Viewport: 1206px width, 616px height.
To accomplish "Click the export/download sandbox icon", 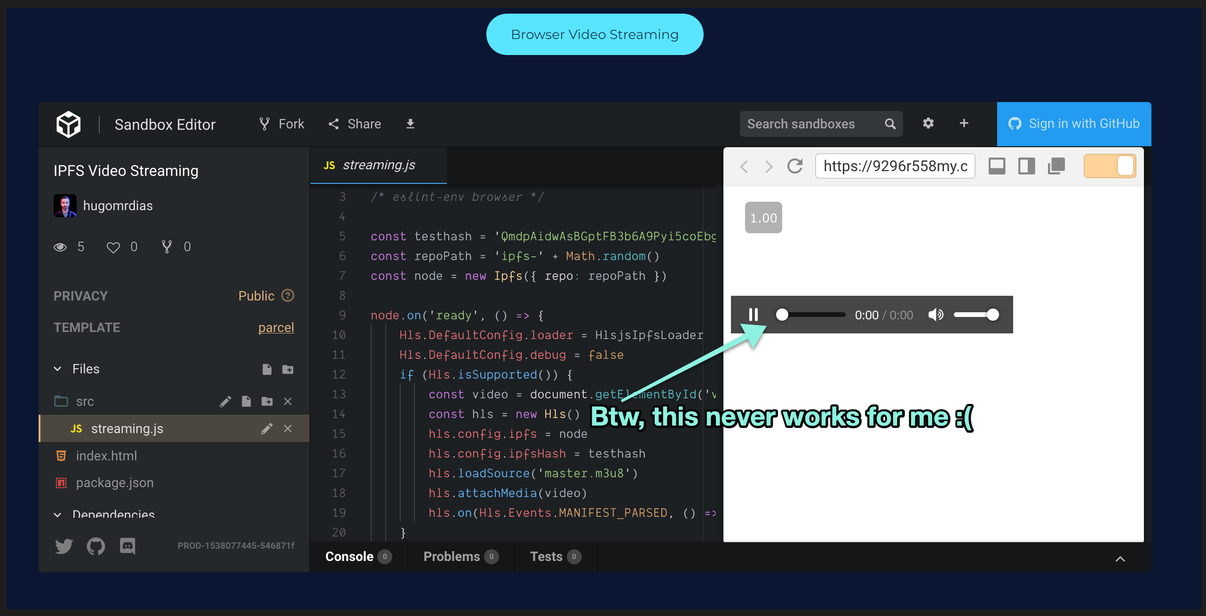I will [410, 124].
